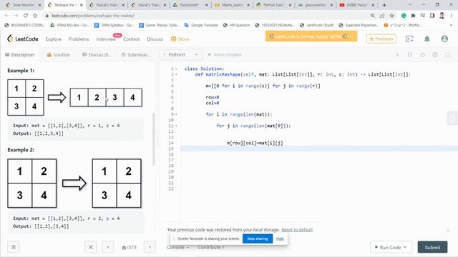Open Discuss in LeetCode top navigation
This screenshot has width=458, height=257.
[x=155, y=39]
